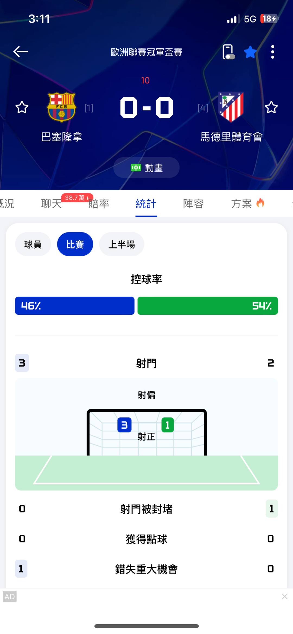
Task: Switch to the 聊天 tab
Action: [x=52, y=204]
